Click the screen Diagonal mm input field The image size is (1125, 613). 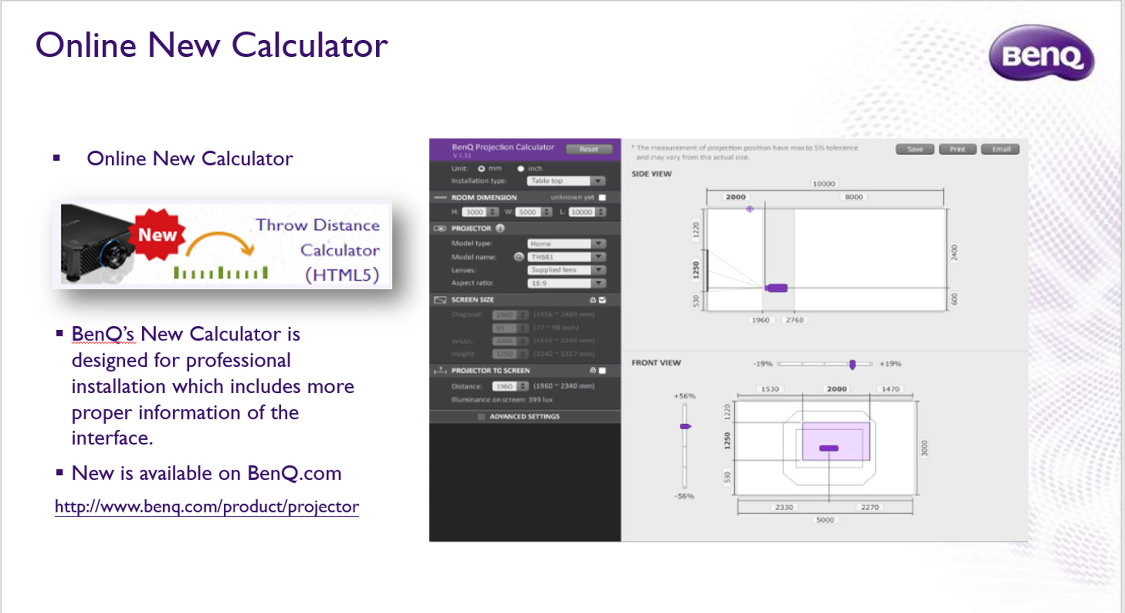coord(504,315)
